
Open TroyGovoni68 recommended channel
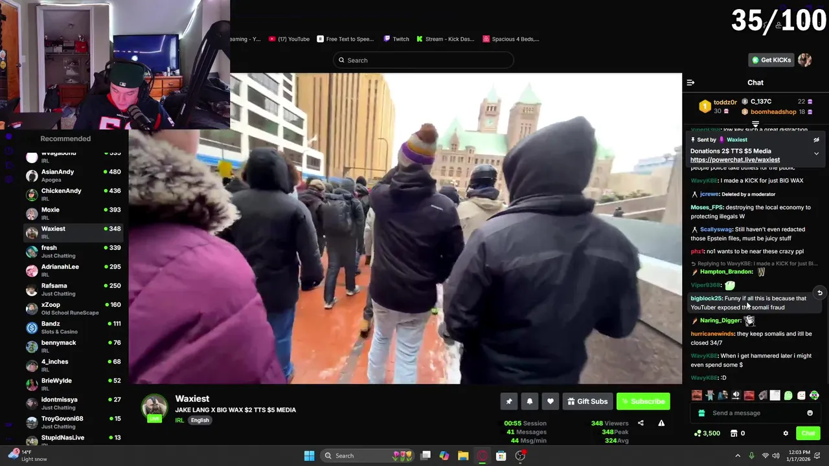pos(73,422)
